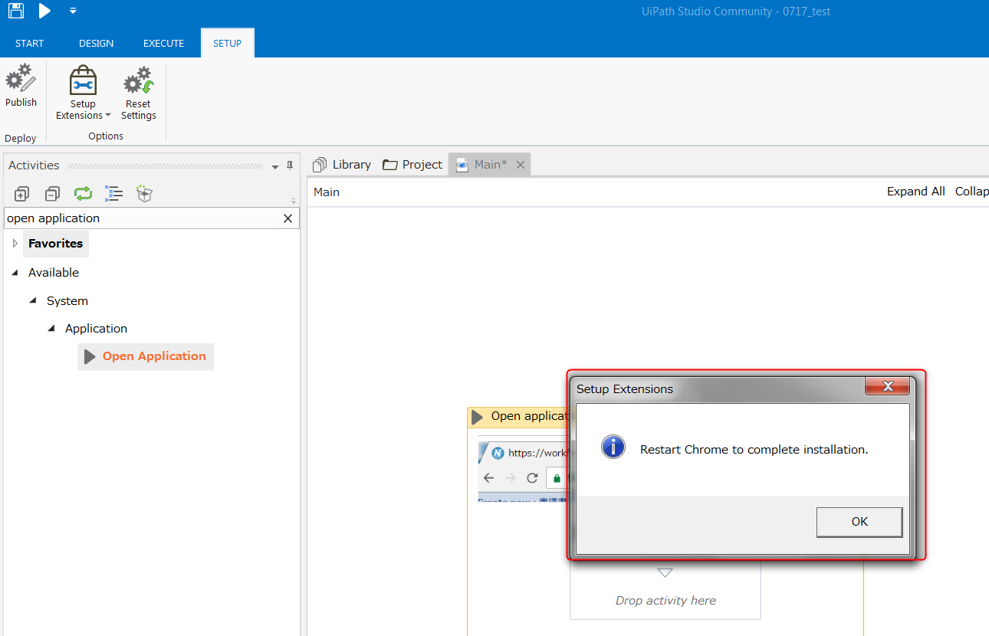
Task: Click the list grouping icon in Activities toolbar
Action: click(113, 194)
